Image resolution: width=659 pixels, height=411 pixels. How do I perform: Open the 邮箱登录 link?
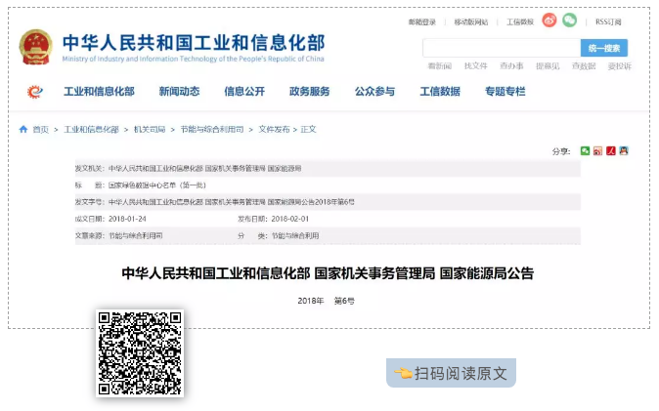pos(422,21)
